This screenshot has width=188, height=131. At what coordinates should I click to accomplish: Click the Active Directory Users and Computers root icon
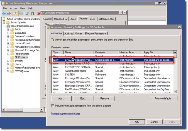pyautogui.click(x=4, y=19)
